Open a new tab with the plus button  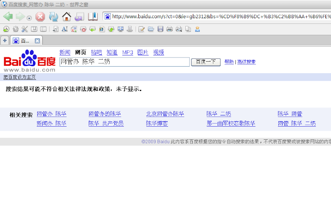5,41
